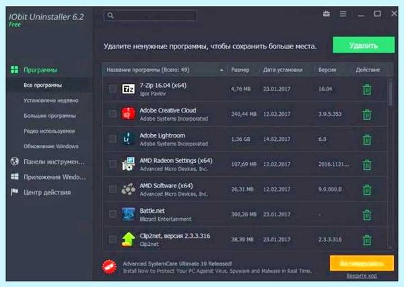The height and width of the screenshot is (287, 404).
Task: Check the 7-Zip 16.04 checkbox
Action: 112,89
